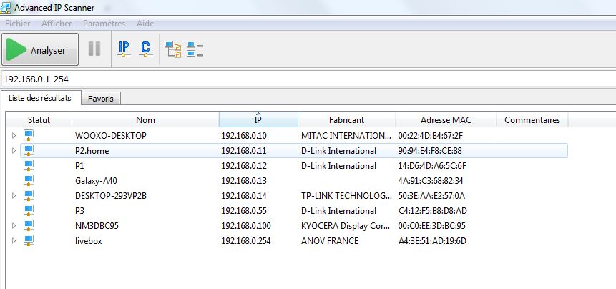The width and height of the screenshot is (616, 289).
Task: Select the livebox name
Action: [x=89, y=240]
